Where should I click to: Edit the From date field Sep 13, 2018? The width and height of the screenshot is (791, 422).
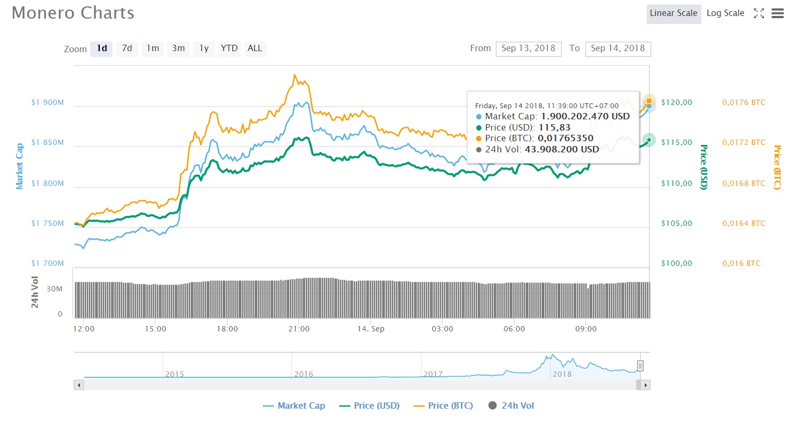point(529,48)
